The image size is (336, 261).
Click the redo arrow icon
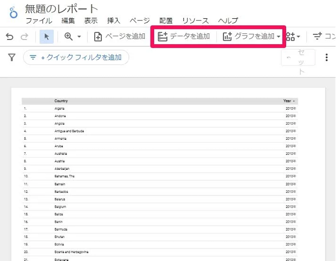point(24,37)
